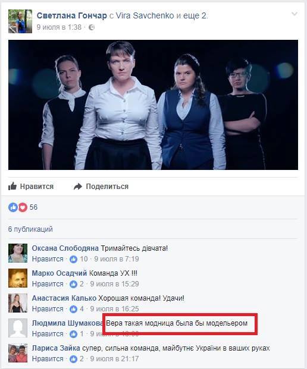Expand the '6 публикаций' comments list
The height and width of the screenshot is (369, 307).
click(x=30, y=229)
